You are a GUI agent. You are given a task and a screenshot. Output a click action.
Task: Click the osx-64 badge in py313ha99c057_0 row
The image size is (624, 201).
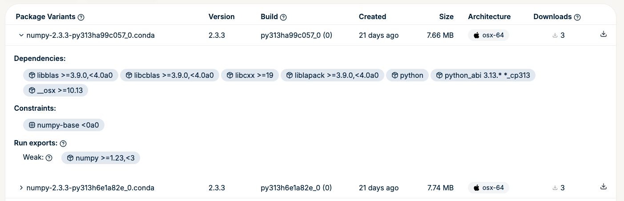pyautogui.click(x=488, y=35)
